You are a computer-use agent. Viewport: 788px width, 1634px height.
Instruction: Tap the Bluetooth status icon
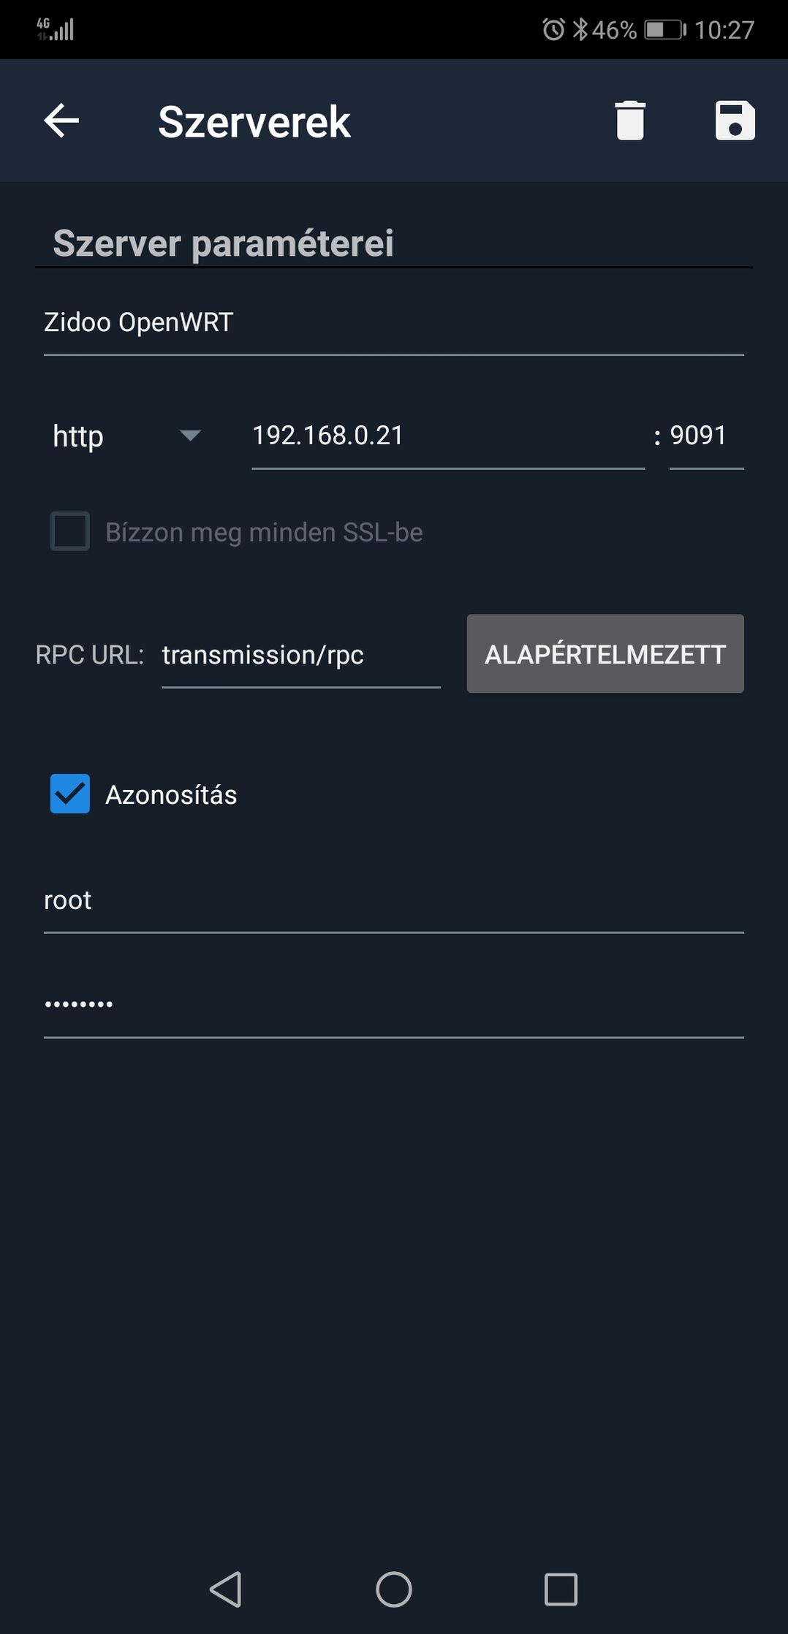click(x=580, y=30)
